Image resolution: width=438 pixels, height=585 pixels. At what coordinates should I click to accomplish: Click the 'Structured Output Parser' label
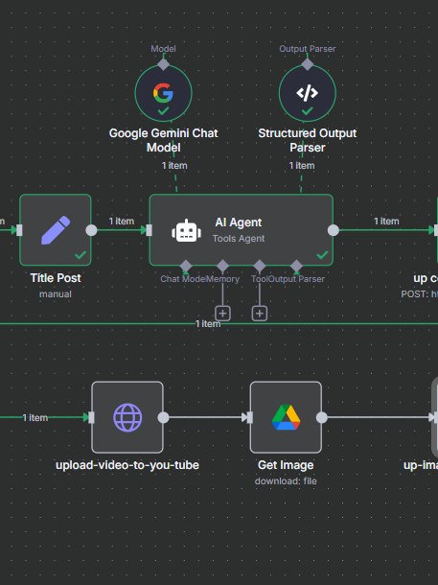tap(307, 140)
